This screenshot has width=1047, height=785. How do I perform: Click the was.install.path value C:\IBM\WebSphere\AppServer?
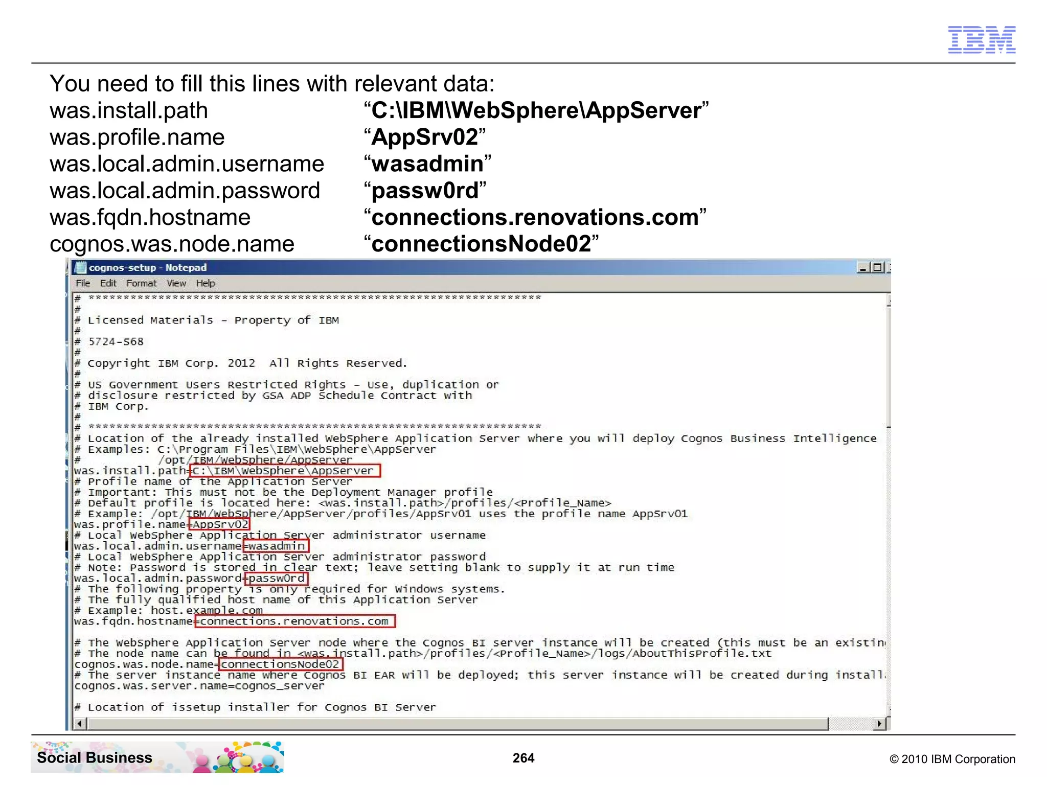pos(285,471)
